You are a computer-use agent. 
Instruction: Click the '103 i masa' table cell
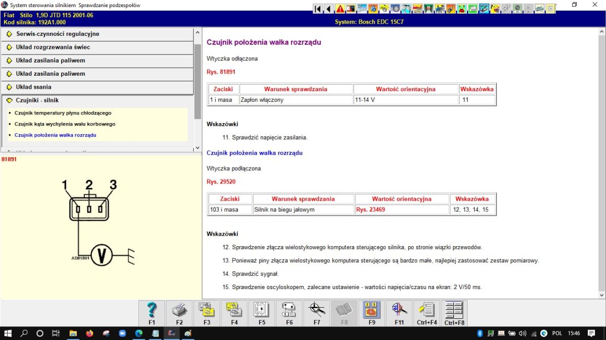(230, 209)
